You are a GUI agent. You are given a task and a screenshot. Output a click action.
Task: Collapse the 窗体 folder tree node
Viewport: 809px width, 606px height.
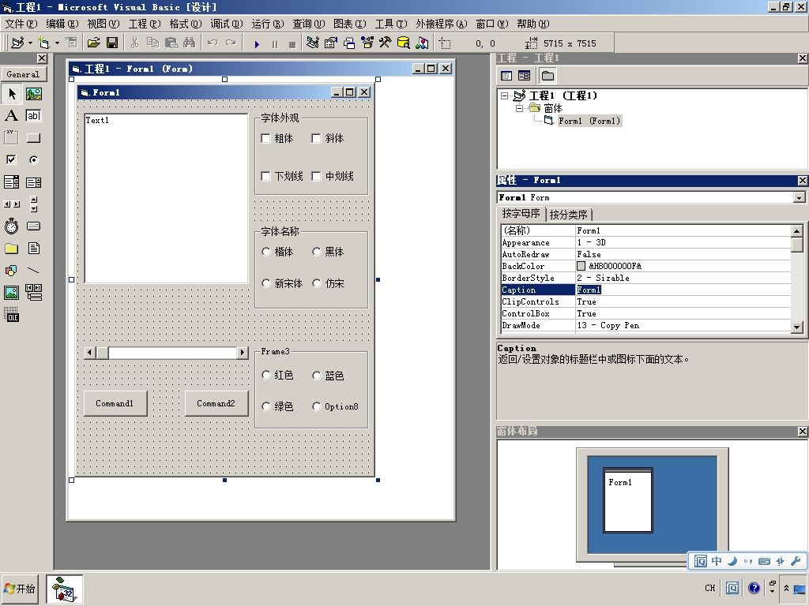point(520,108)
